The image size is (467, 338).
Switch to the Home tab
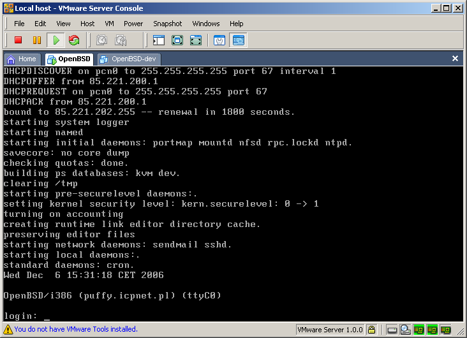[22, 59]
